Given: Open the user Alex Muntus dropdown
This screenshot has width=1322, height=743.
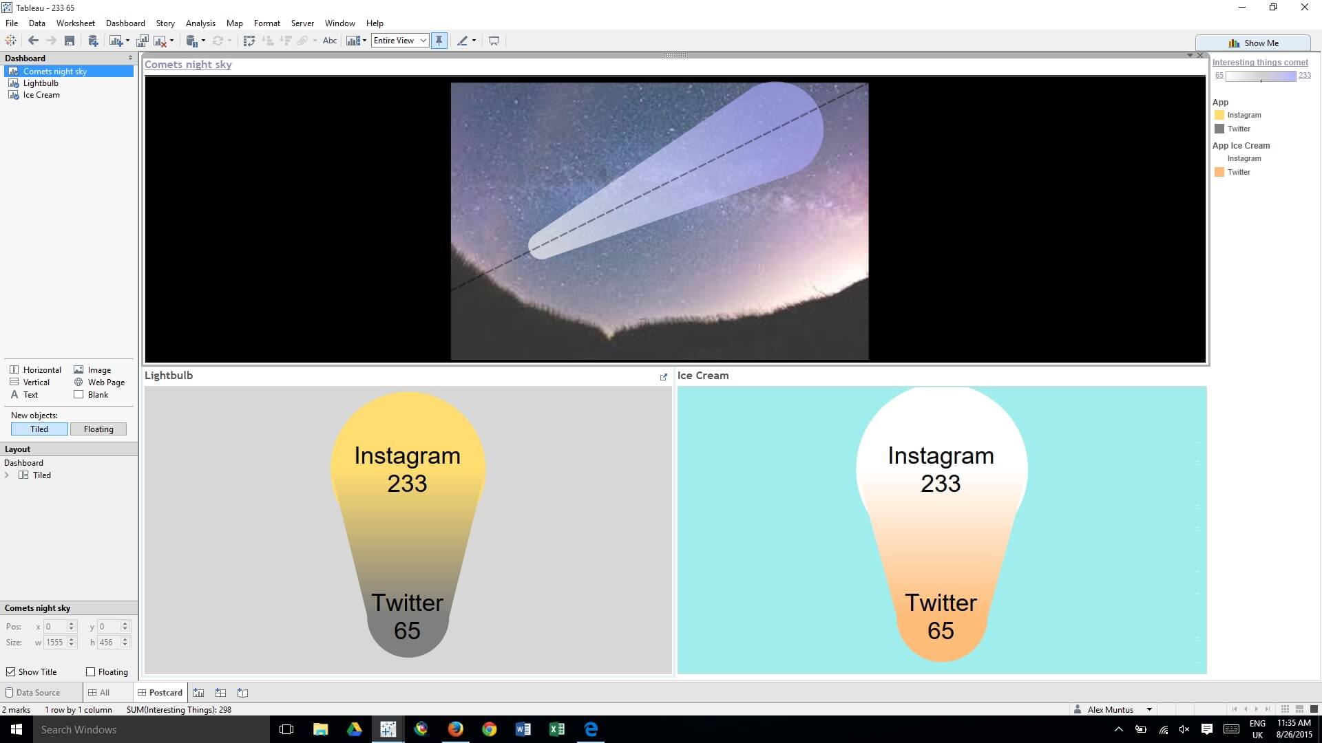Looking at the screenshot, I should [1148, 709].
